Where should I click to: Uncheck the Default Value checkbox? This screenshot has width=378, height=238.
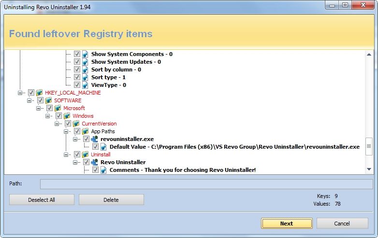click(x=95, y=146)
